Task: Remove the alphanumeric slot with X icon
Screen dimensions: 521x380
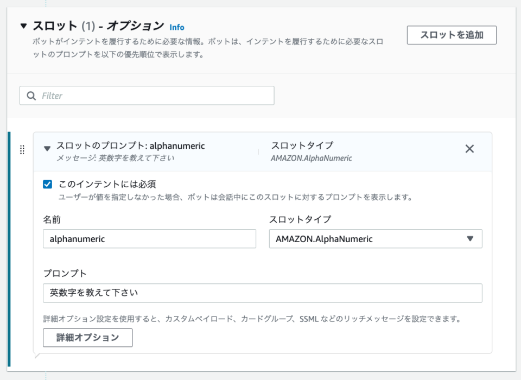Action: pyautogui.click(x=469, y=149)
